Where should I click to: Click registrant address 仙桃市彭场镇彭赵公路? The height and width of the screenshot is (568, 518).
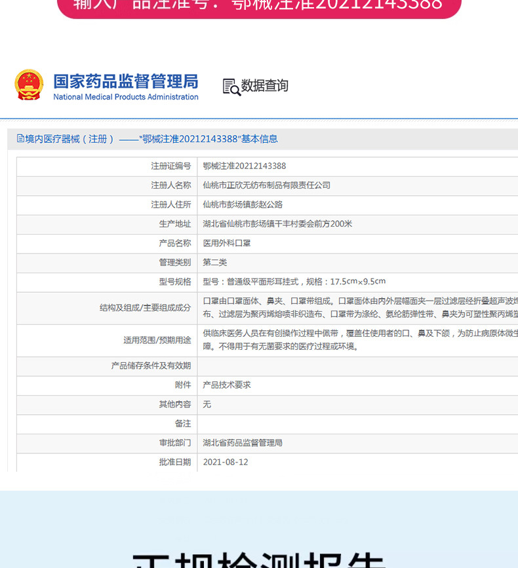243,204
